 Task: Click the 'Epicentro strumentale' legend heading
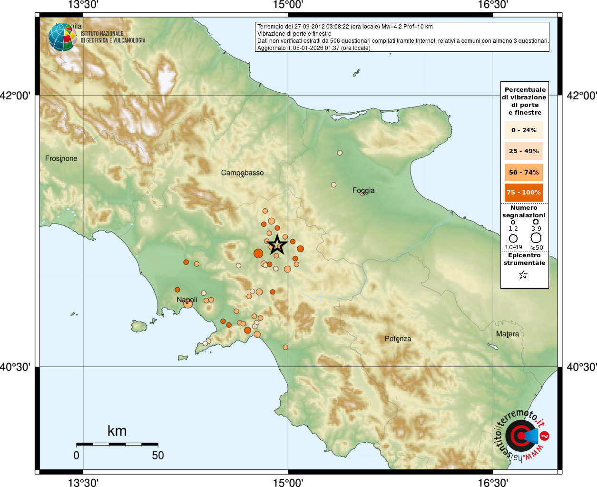524,259
